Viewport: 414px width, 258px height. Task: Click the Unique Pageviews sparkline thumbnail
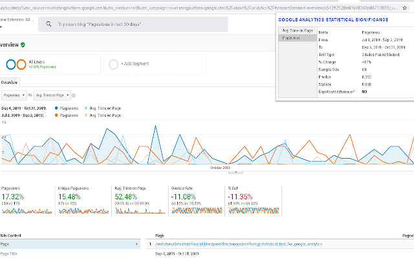[83, 211]
